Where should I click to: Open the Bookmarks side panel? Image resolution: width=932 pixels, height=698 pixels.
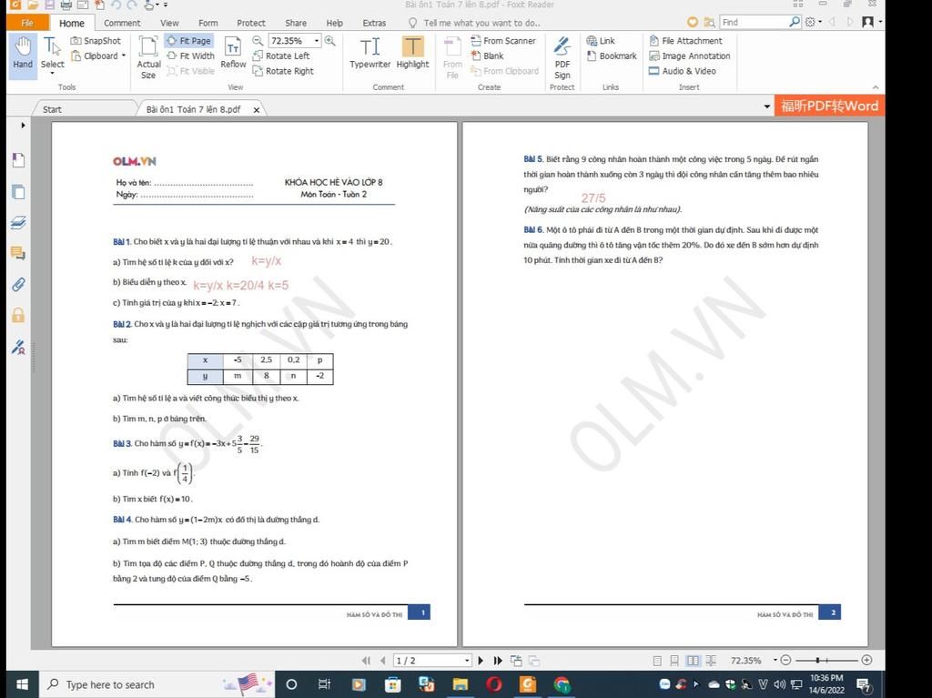18,160
